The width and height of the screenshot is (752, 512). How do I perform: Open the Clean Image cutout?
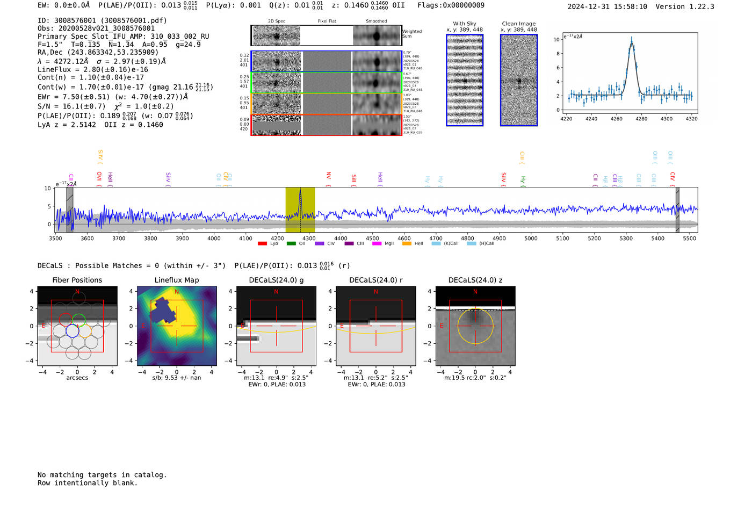tap(519, 80)
